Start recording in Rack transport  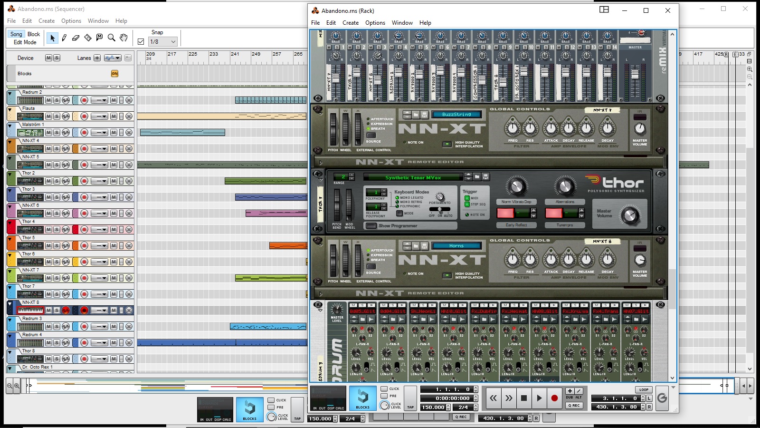tap(554, 398)
